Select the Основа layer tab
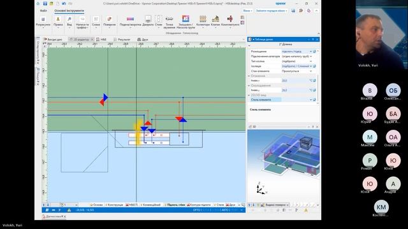The width and height of the screenshot is (408, 229). click(96, 205)
